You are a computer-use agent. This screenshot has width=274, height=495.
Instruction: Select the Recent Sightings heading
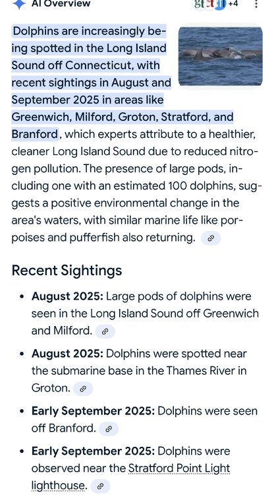tap(67, 271)
